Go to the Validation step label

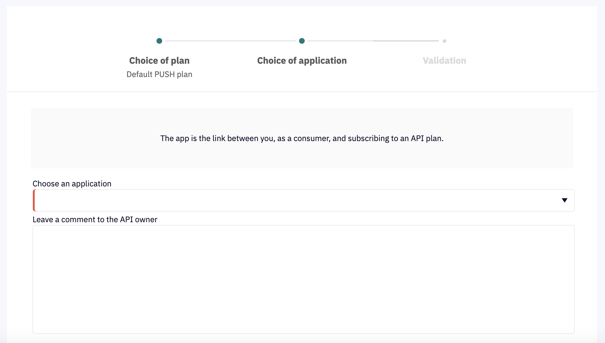tap(444, 61)
